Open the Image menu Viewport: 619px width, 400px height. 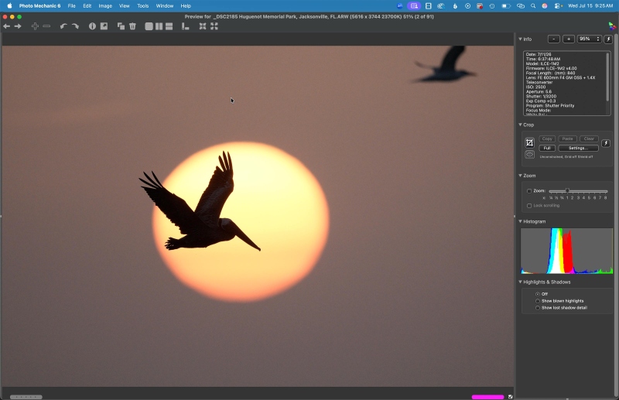tap(105, 6)
